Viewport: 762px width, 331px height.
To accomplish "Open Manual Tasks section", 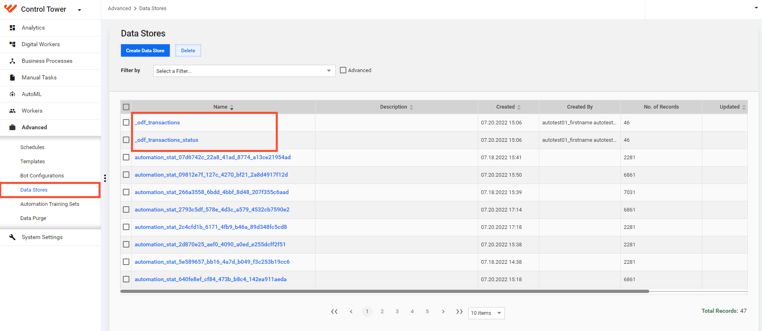I will click(39, 77).
